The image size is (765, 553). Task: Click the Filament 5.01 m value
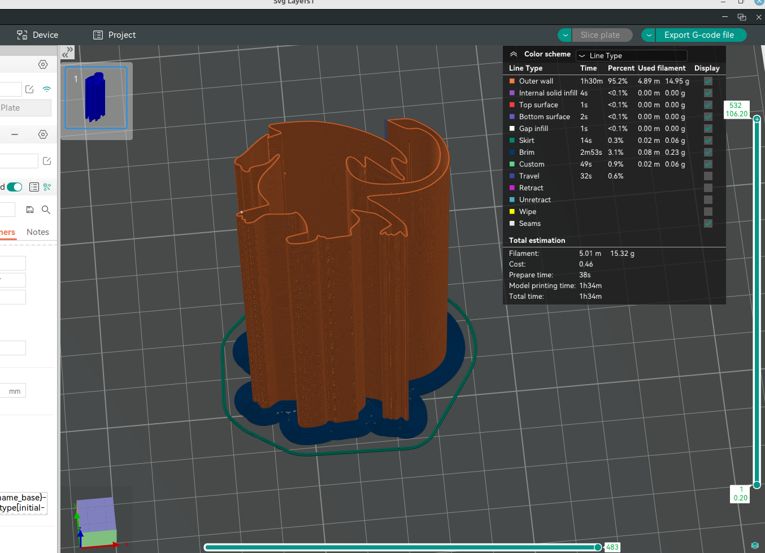point(590,254)
